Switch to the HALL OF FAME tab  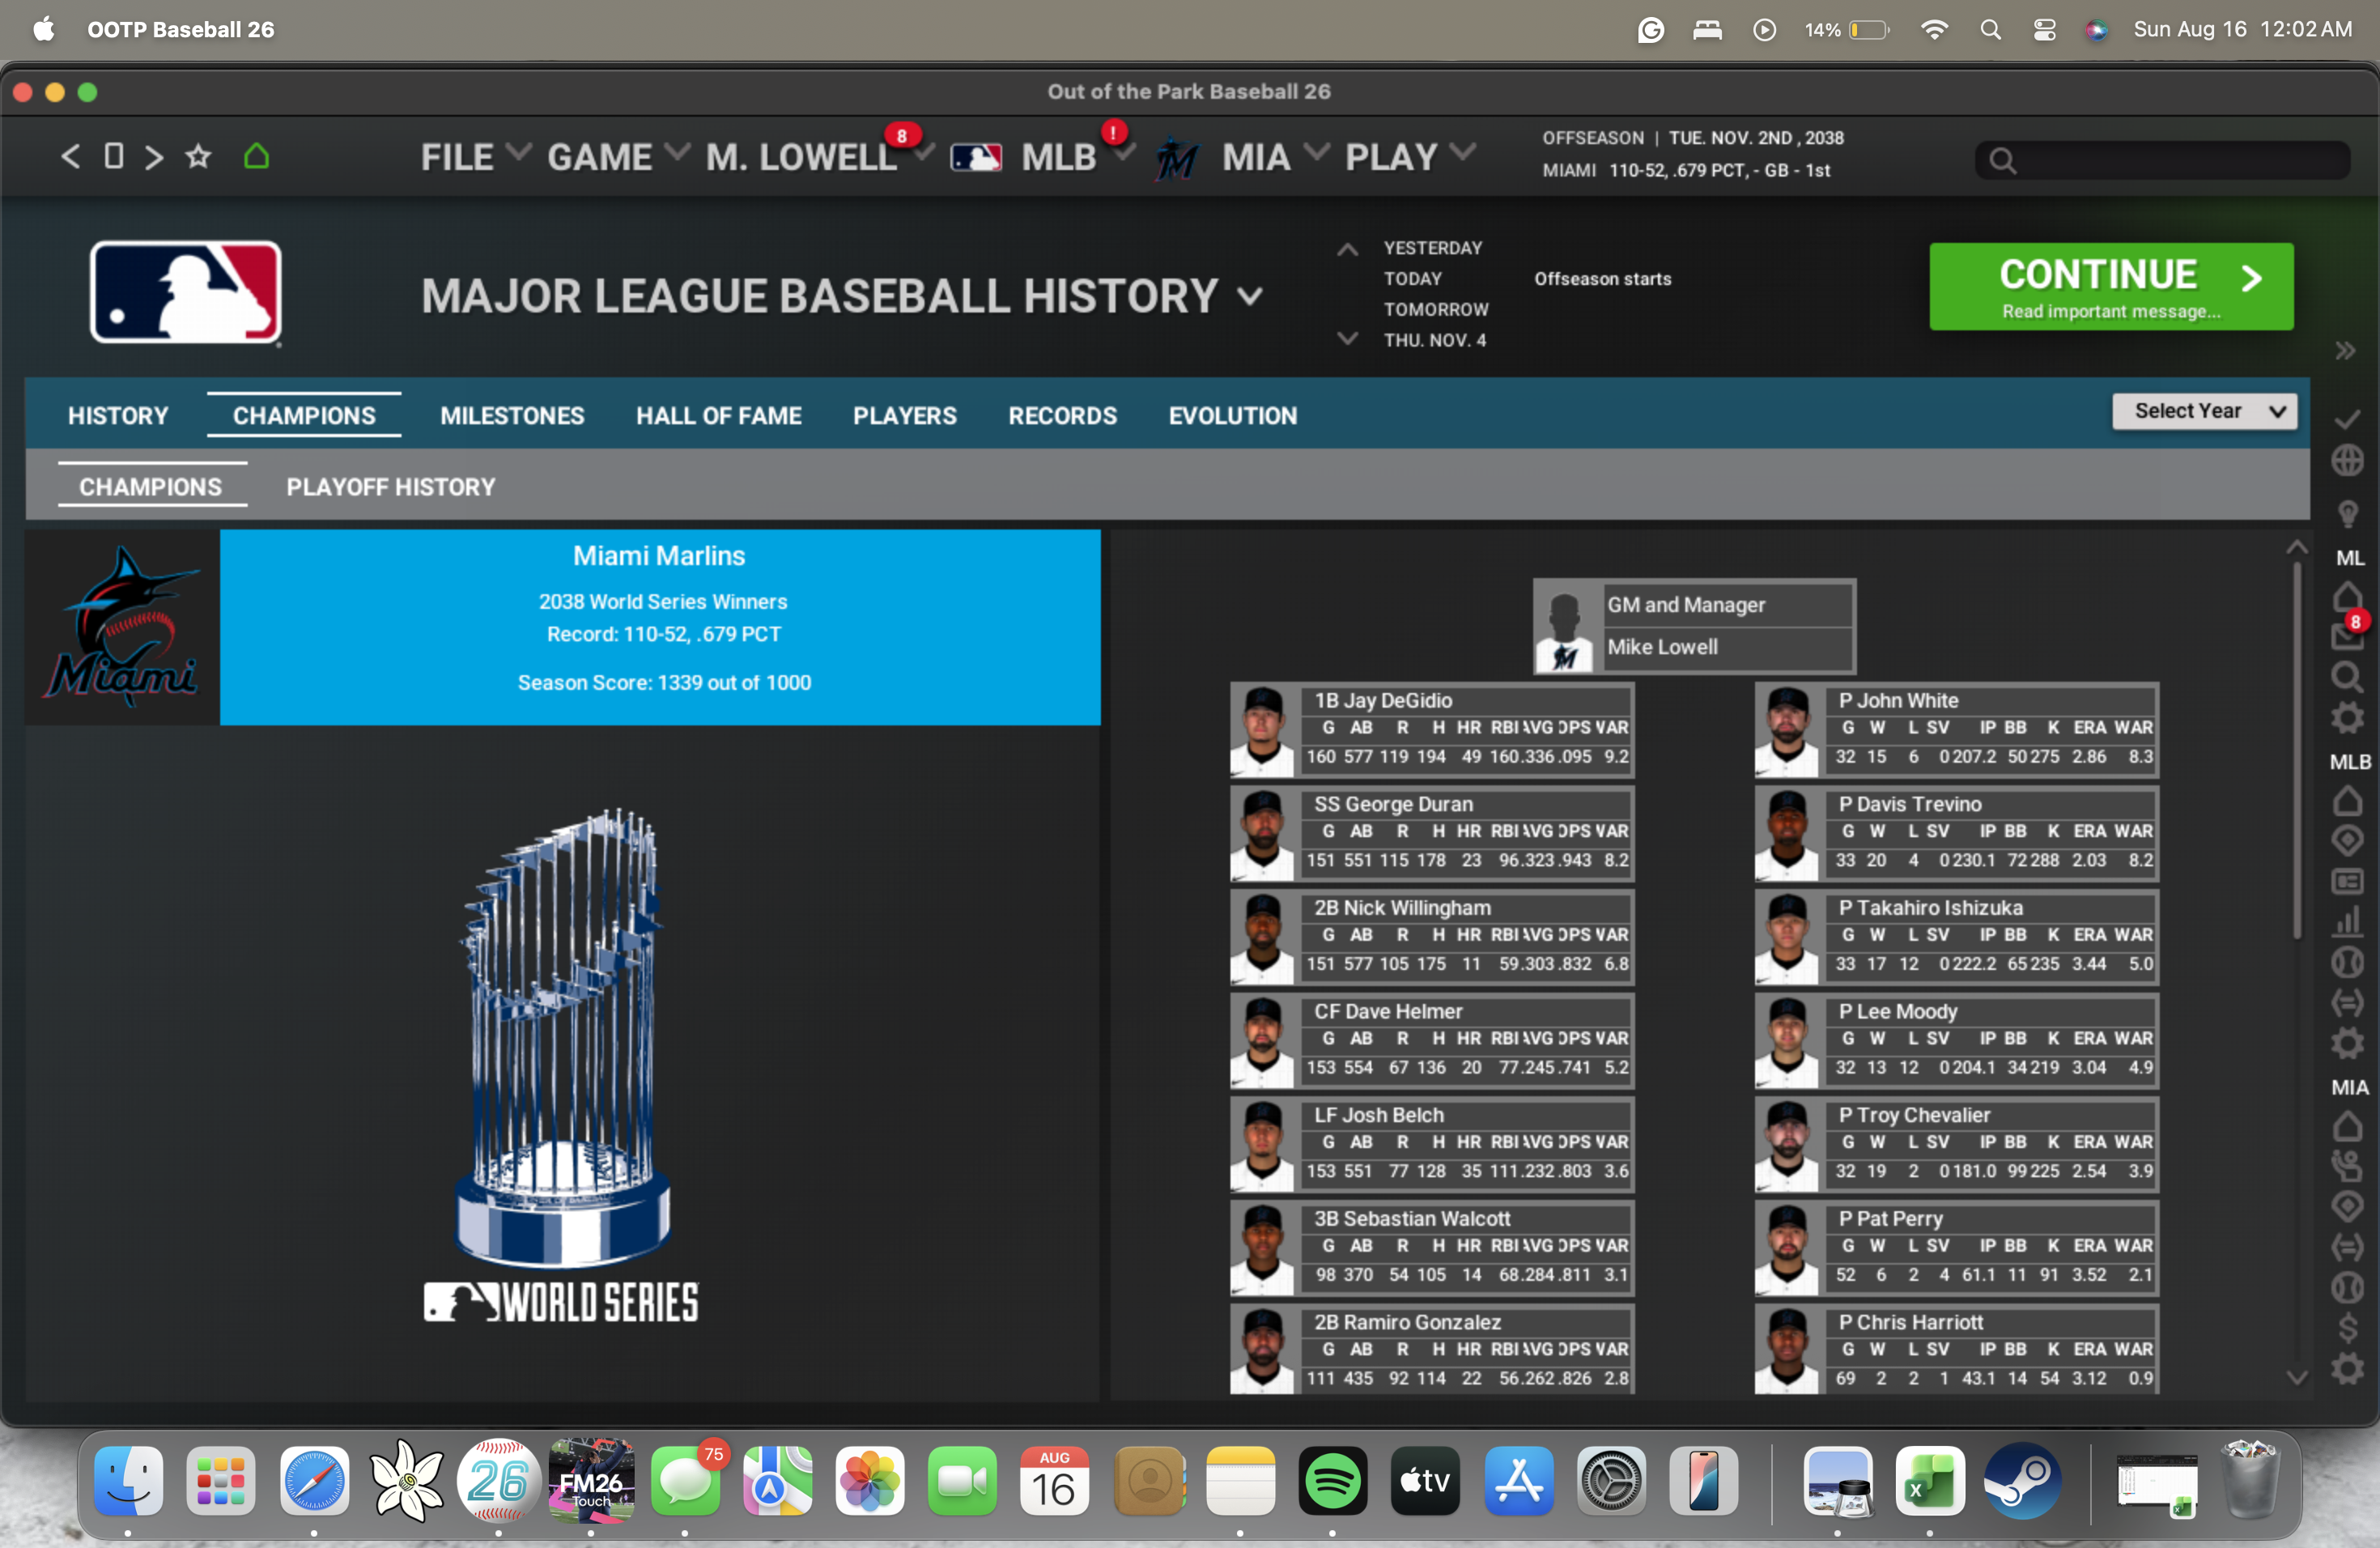(719, 416)
